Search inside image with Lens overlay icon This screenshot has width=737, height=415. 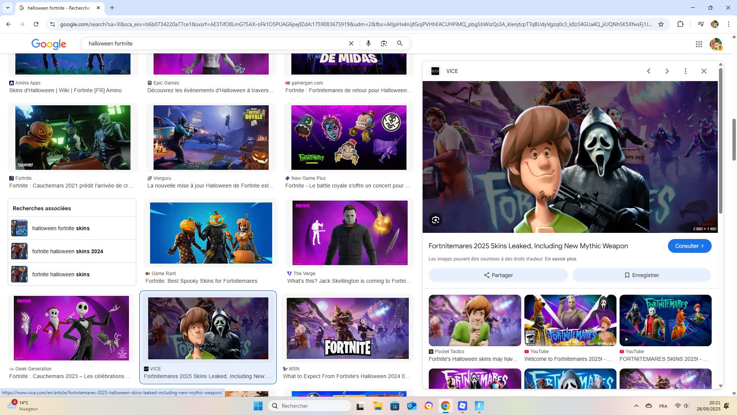pos(435,220)
